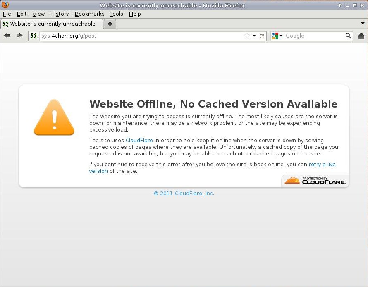The width and height of the screenshot is (368, 287).
Task: Click the 'retry a live version' link
Action: (322, 164)
